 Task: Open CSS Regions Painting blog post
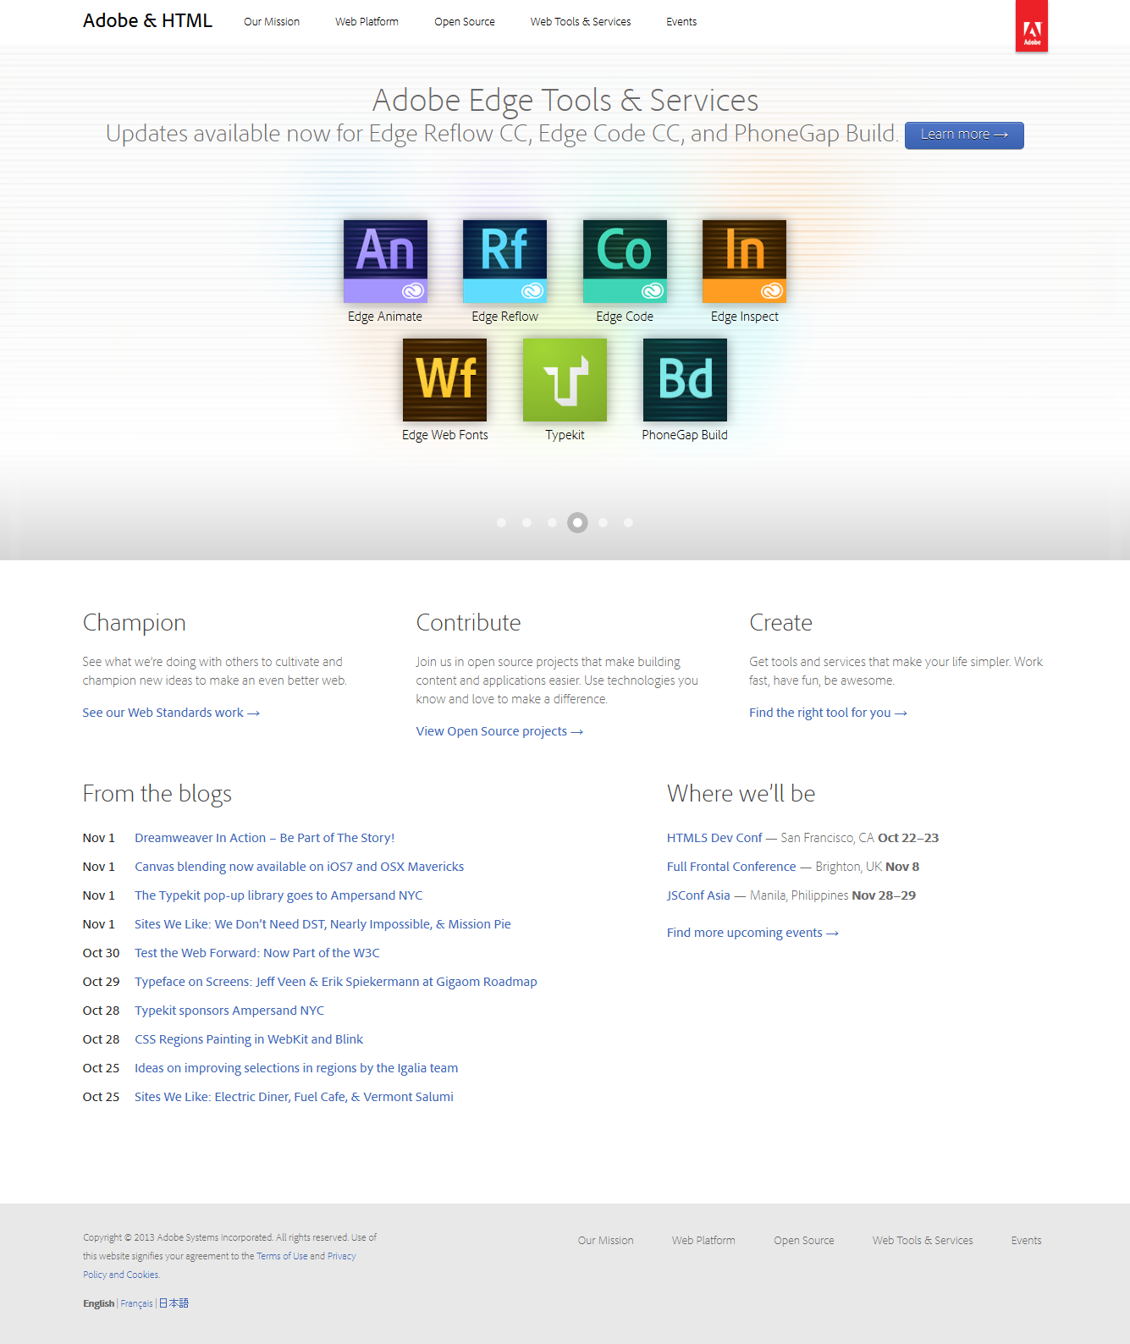pos(249,1039)
